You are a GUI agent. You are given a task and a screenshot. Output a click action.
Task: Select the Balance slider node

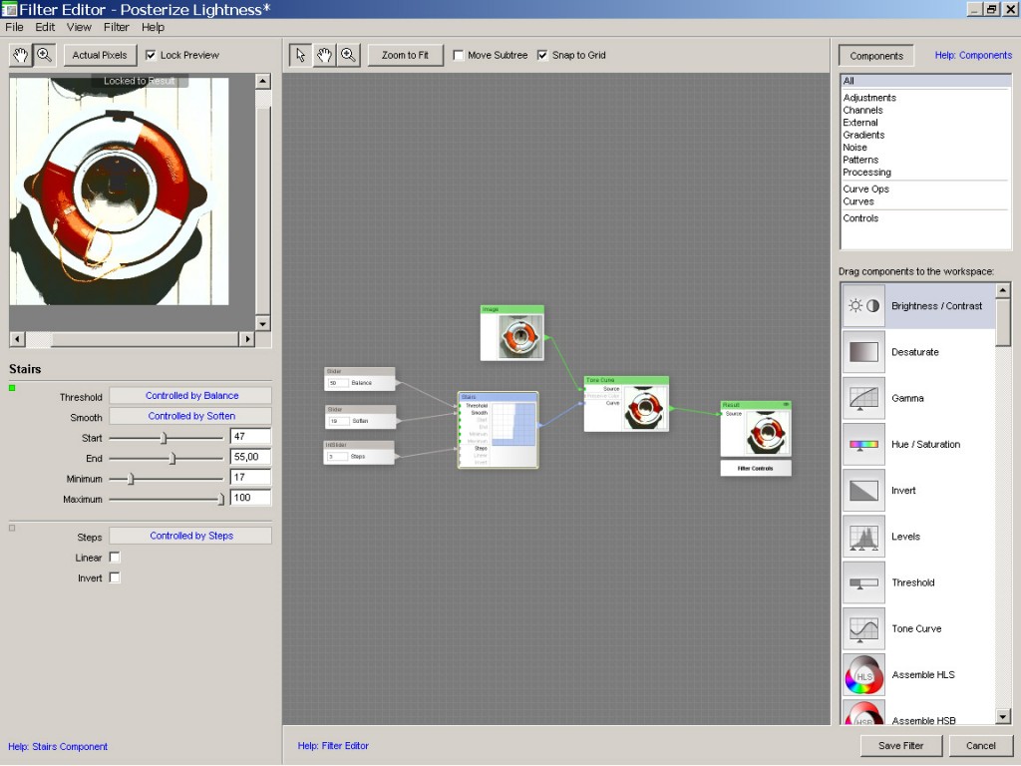click(x=359, y=379)
